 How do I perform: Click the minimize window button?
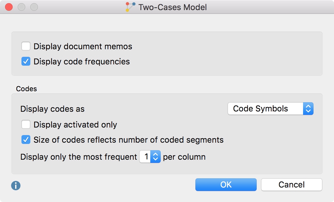click(21, 7)
